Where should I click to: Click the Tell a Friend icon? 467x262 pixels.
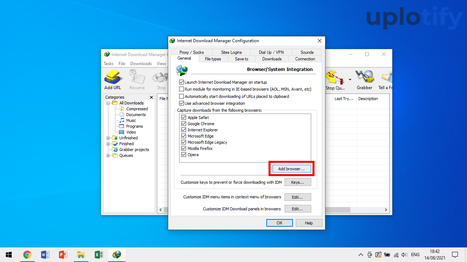385,80
